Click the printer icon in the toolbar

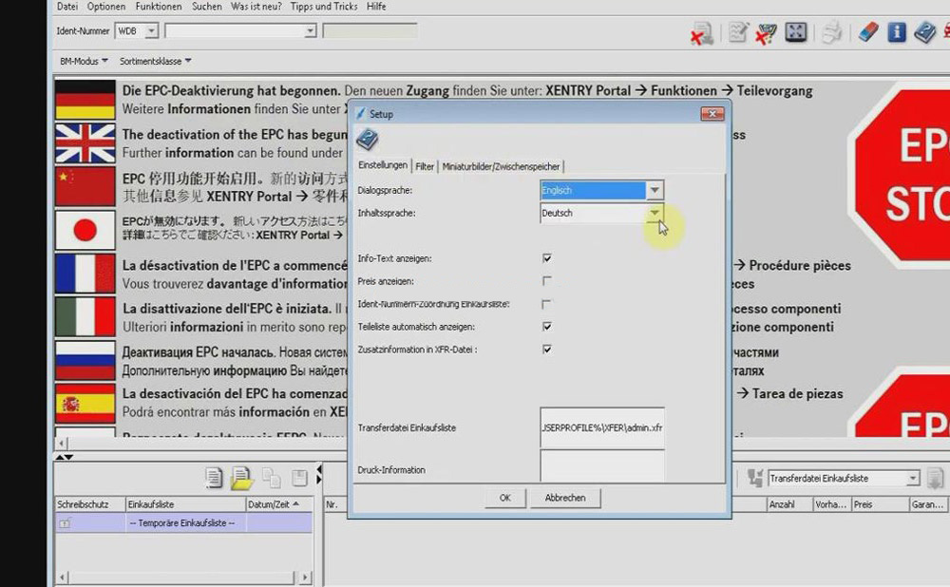(x=832, y=32)
